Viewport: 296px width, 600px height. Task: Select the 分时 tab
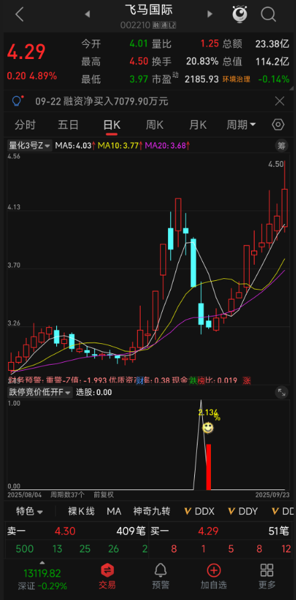point(25,125)
